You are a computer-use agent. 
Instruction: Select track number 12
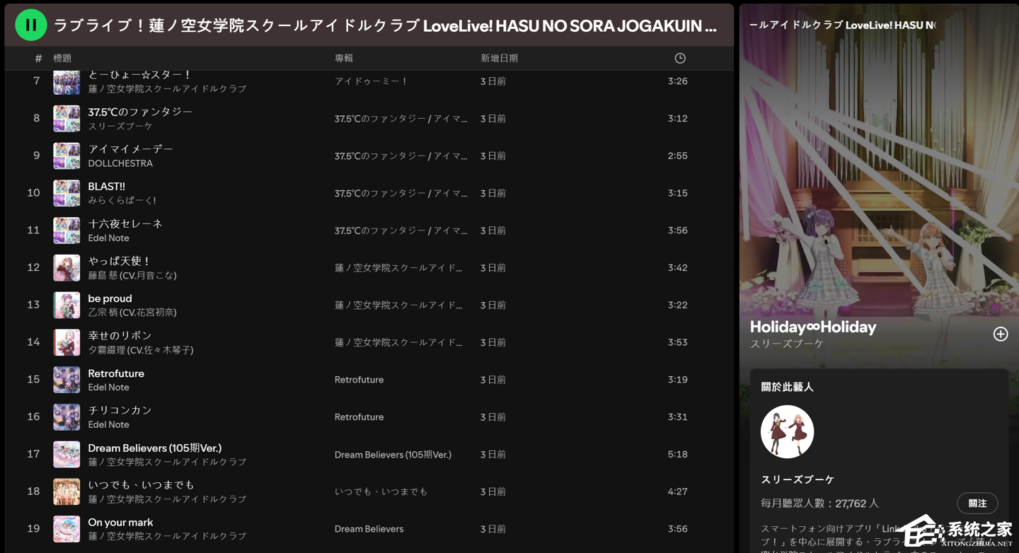33,268
